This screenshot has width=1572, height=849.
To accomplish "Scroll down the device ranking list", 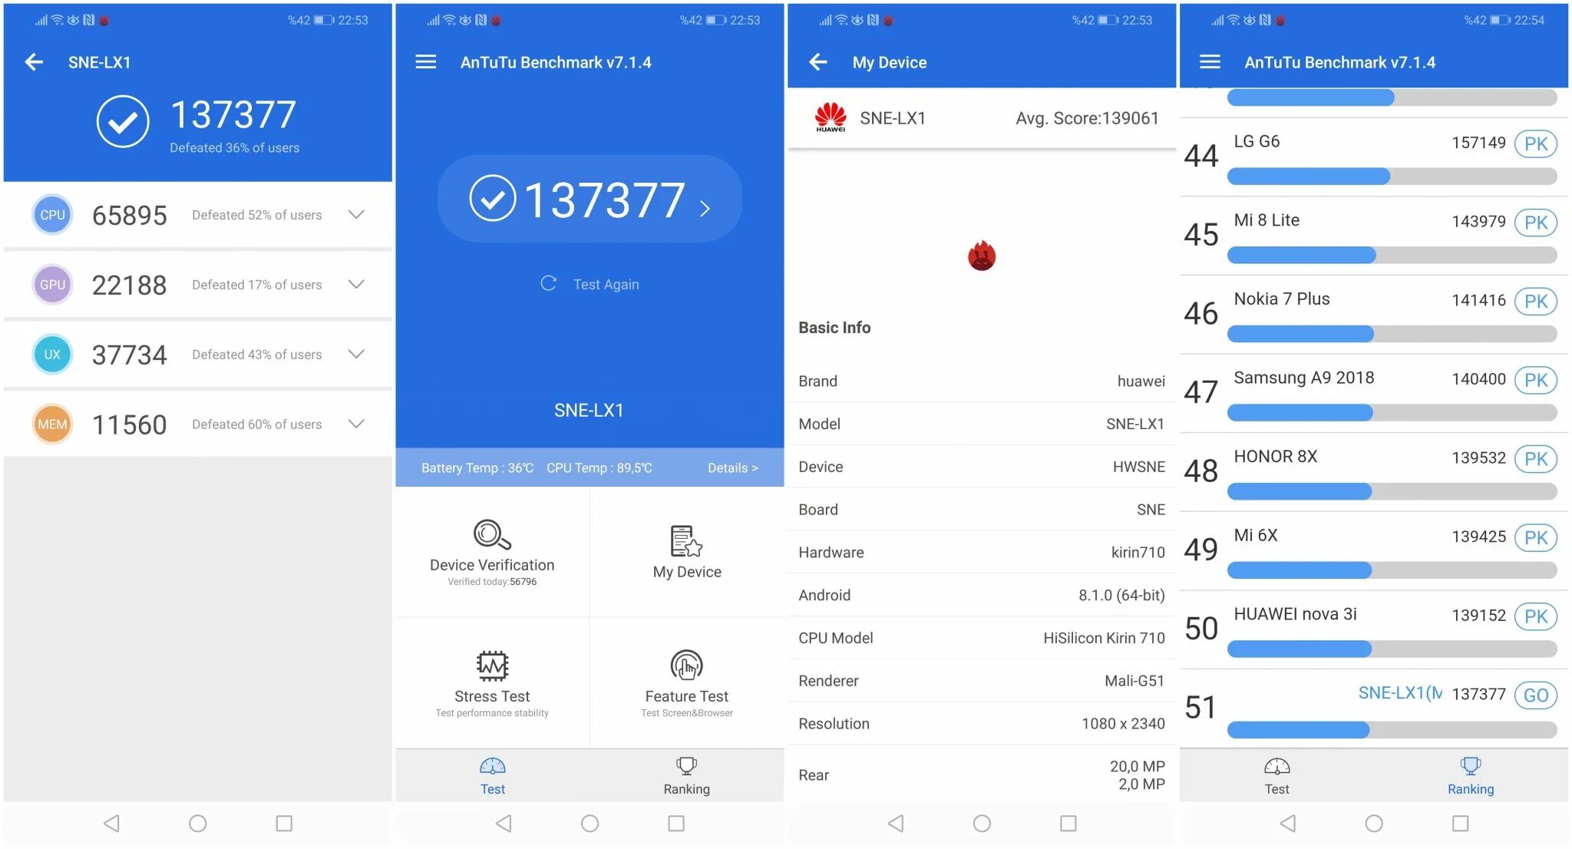I will [x=1375, y=418].
